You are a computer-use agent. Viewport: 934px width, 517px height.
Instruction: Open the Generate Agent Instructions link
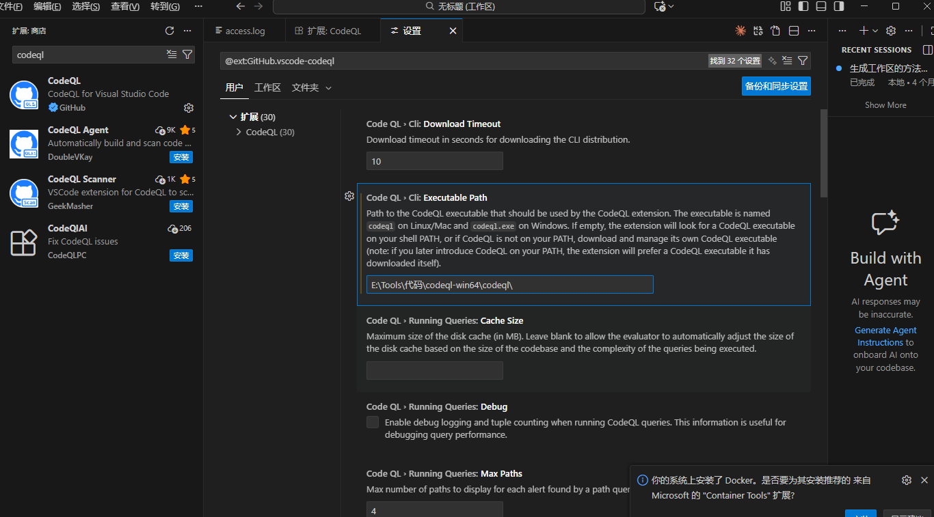click(x=885, y=336)
